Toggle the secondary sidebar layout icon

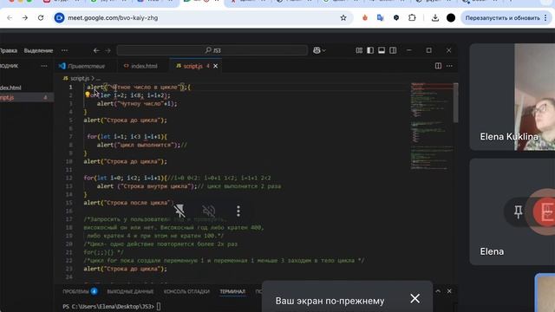click(393, 50)
